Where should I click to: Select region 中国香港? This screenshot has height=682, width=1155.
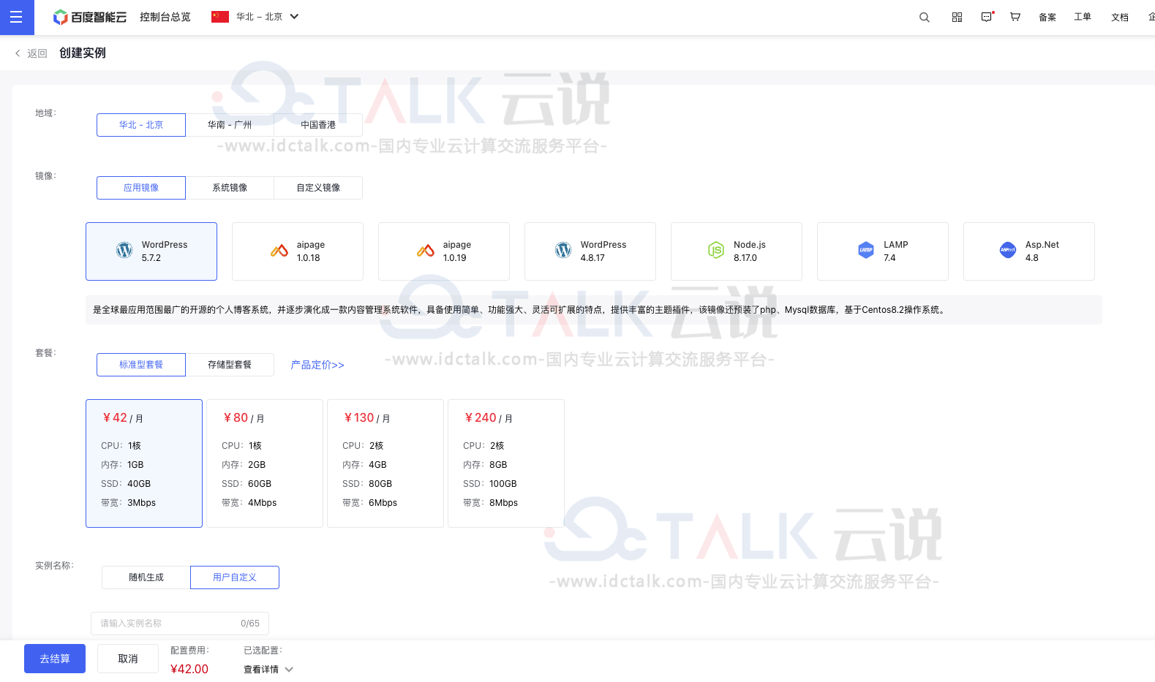click(318, 125)
